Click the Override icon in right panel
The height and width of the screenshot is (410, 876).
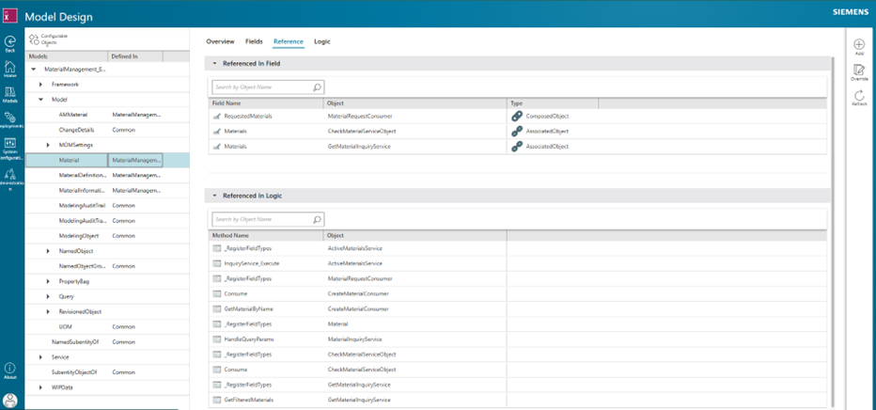pos(859,71)
